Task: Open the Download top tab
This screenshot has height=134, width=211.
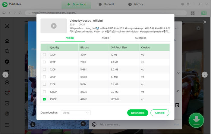Action: pyautogui.click(x=76, y=4)
